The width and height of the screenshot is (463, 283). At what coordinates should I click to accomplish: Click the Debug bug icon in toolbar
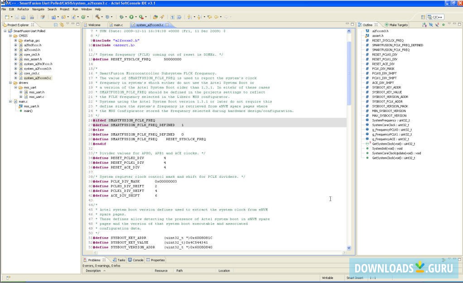coord(121,17)
